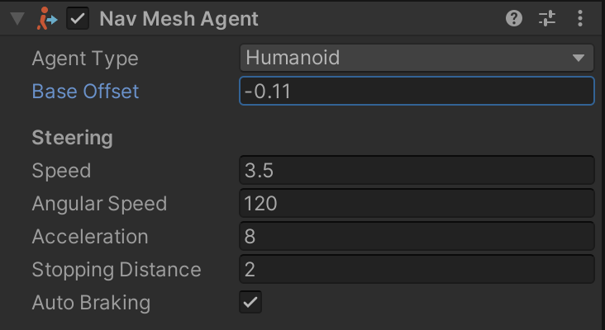Click into the Base Offset value field
This screenshot has width=605, height=330.
click(x=417, y=91)
